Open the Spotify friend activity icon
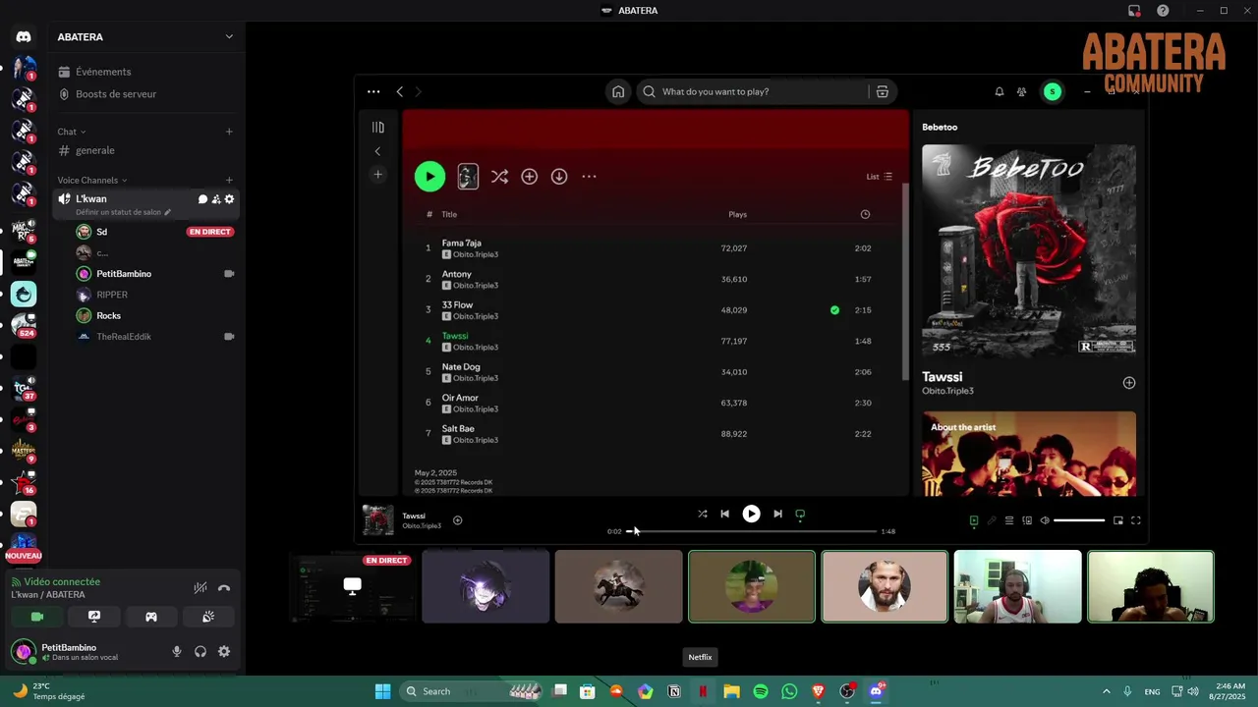 [x=1022, y=91]
